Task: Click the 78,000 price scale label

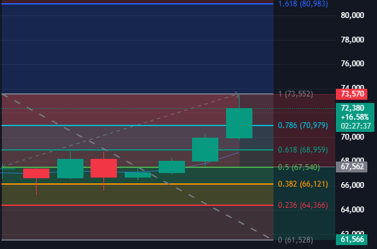Action: click(x=352, y=40)
